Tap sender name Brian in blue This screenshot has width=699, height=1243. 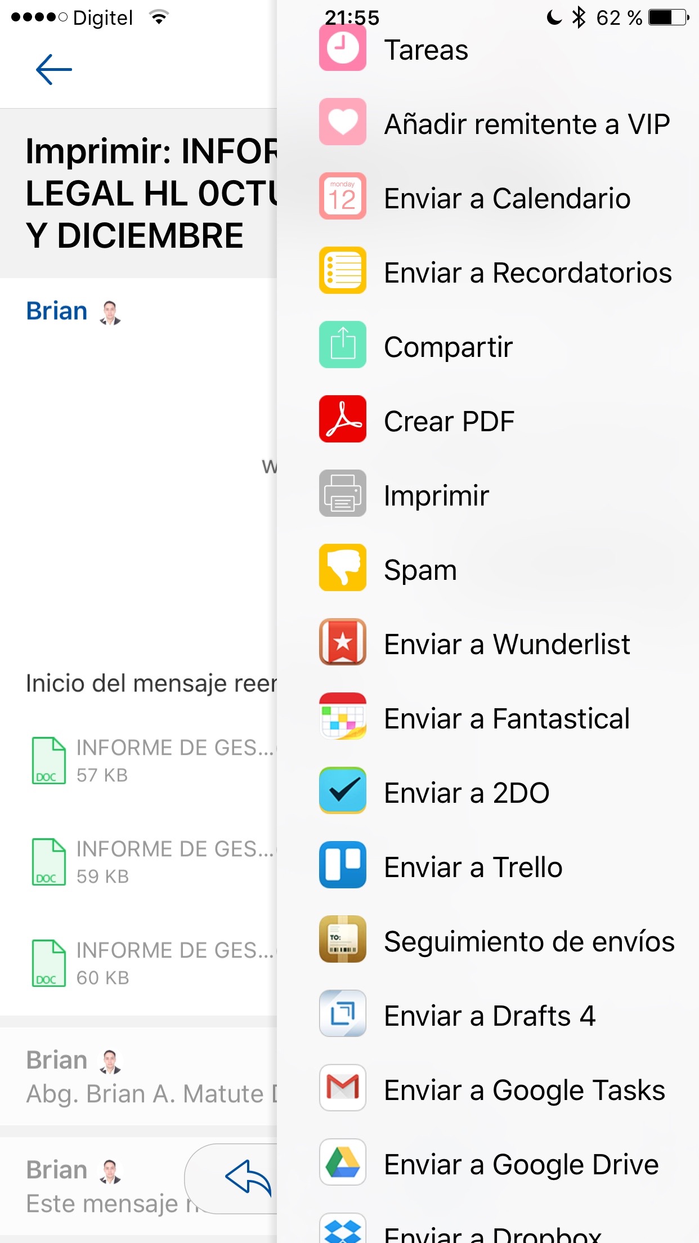(x=57, y=311)
